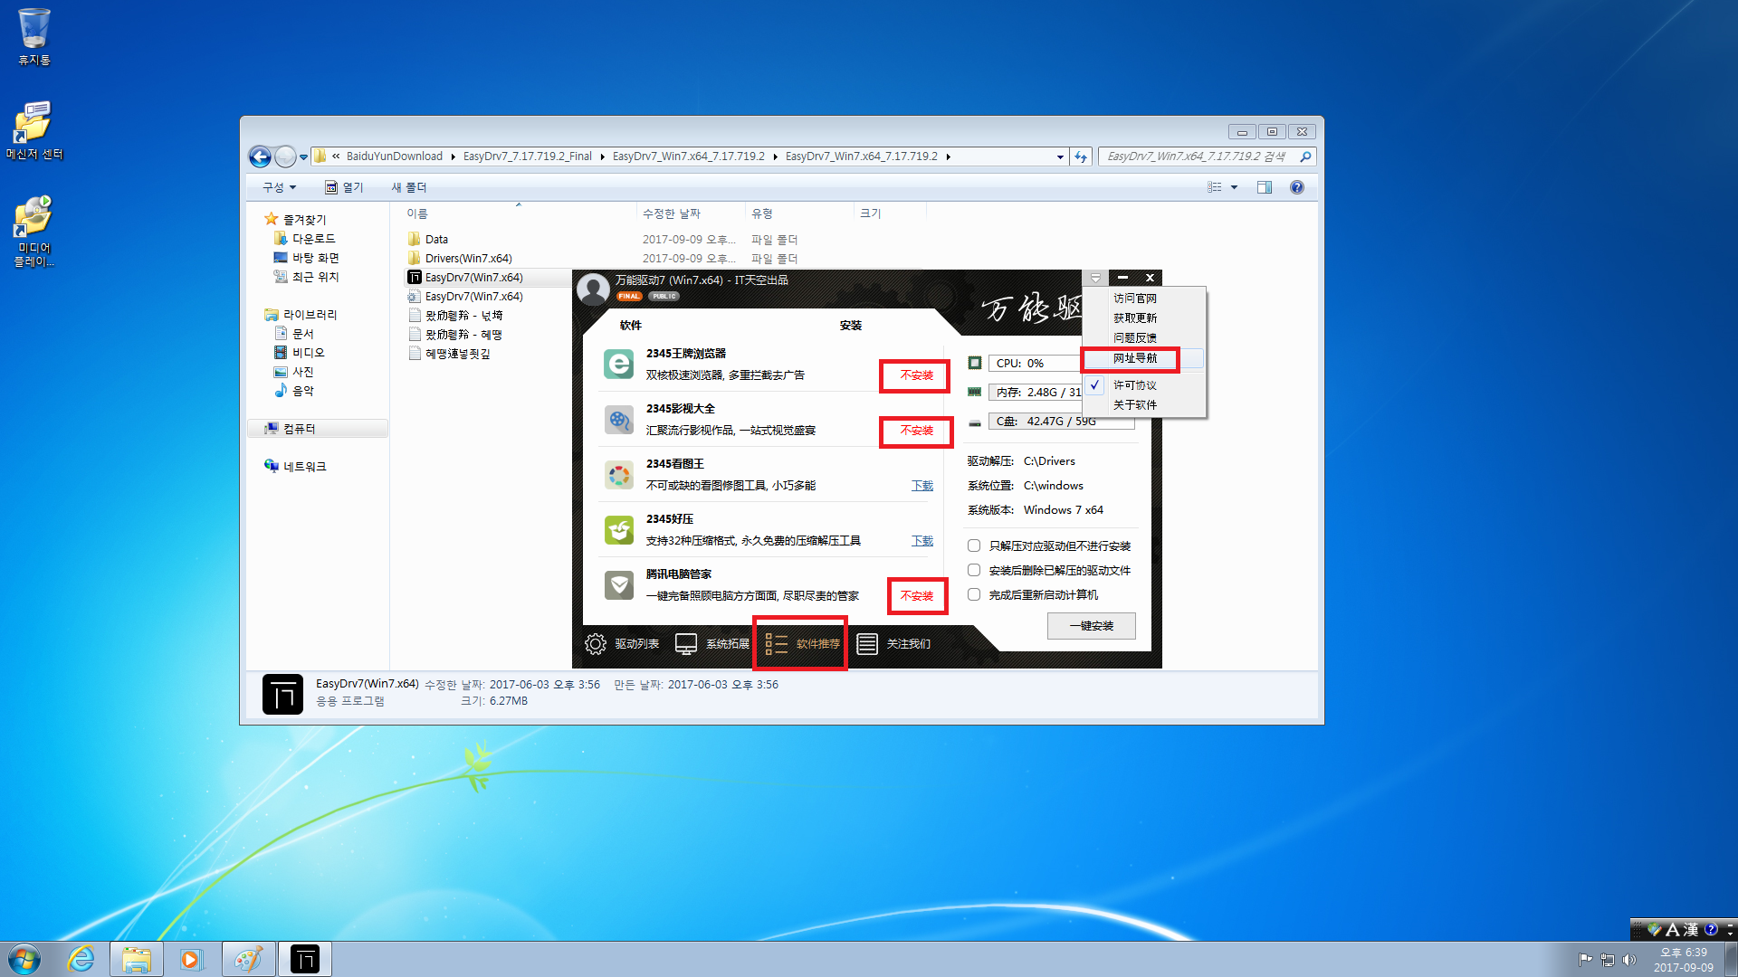Click the 열기 toolbar button

(344, 187)
